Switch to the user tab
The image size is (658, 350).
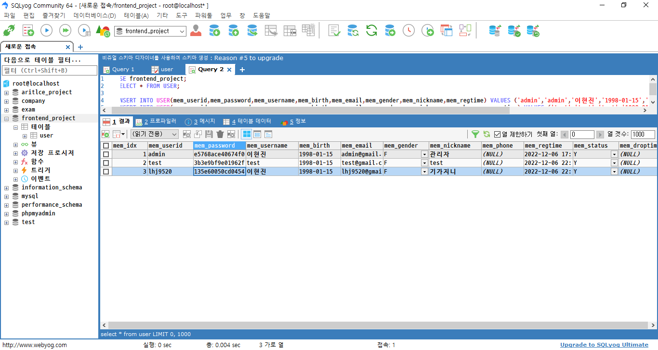coord(162,69)
